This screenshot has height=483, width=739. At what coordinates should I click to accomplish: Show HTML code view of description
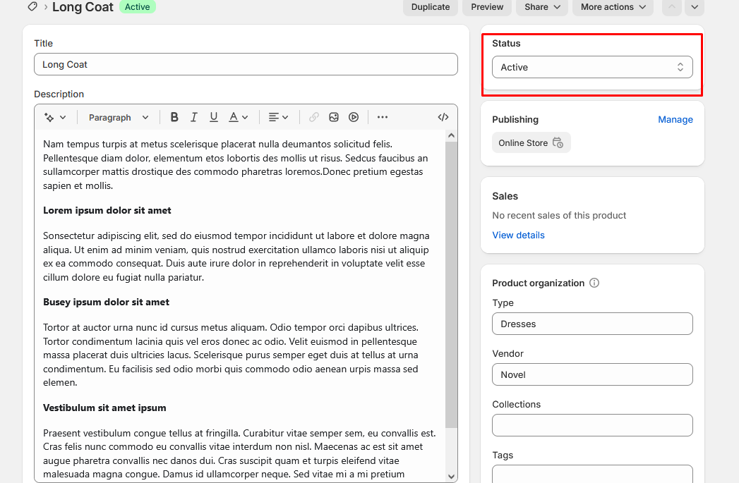(443, 117)
